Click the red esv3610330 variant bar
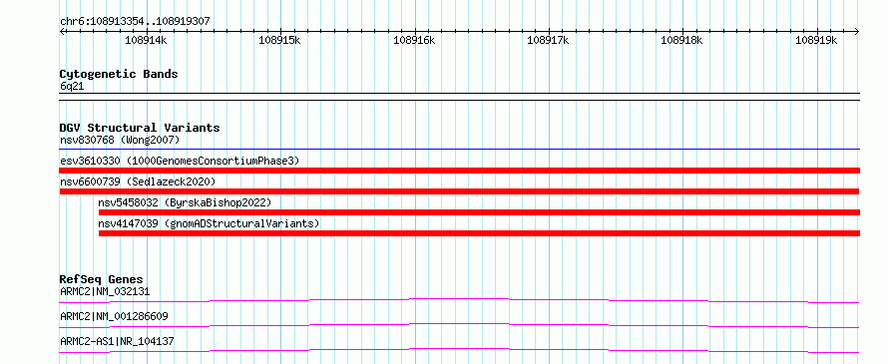This screenshot has height=364, width=888. tap(460, 171)
